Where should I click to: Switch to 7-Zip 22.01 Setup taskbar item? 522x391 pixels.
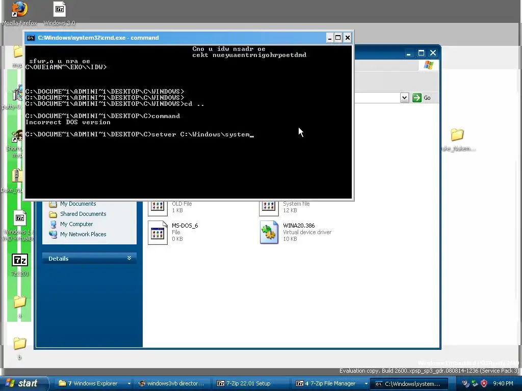pyautogui.click(x=250, y=384)
